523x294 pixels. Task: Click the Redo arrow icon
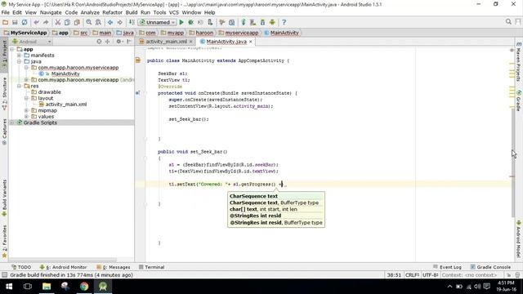pos(46,22)
